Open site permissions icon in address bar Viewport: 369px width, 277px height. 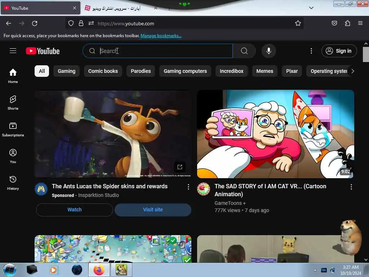pos(91,23)
